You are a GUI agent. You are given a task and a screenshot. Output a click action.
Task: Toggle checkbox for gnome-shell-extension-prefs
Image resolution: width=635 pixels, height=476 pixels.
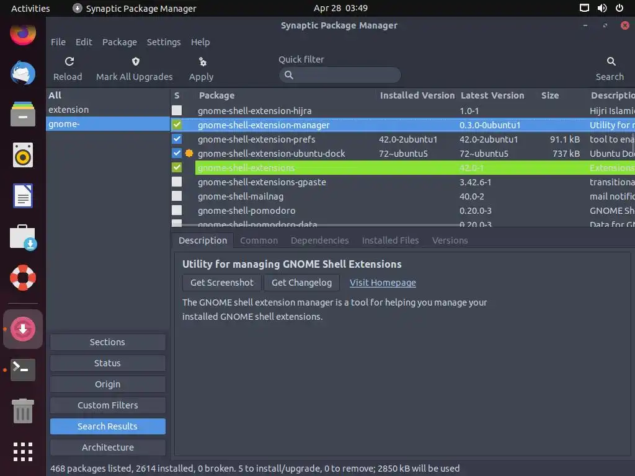177,139
